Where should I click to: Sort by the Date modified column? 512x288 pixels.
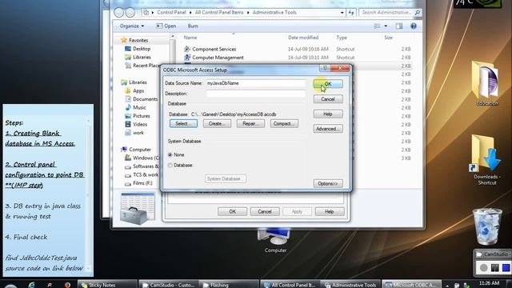tap(303, 38)
